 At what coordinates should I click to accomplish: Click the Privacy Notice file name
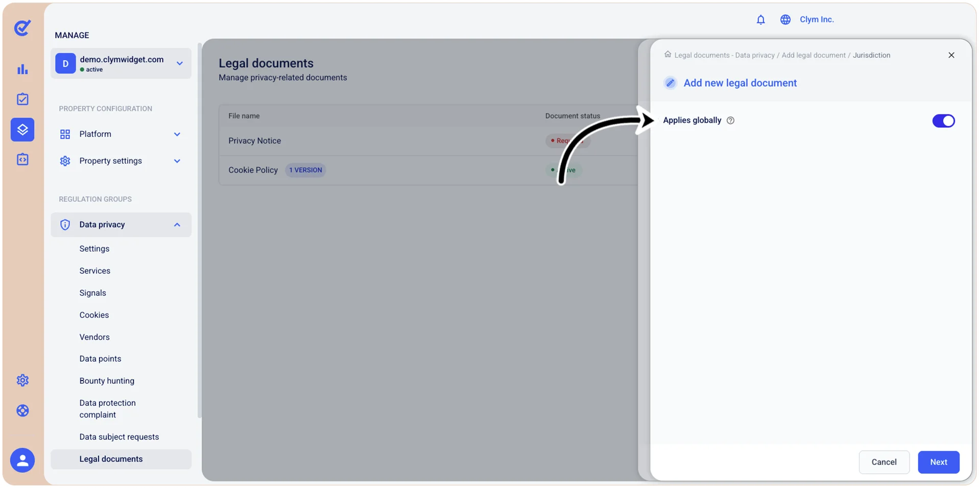pyautogui.click(x=254, y=141)
